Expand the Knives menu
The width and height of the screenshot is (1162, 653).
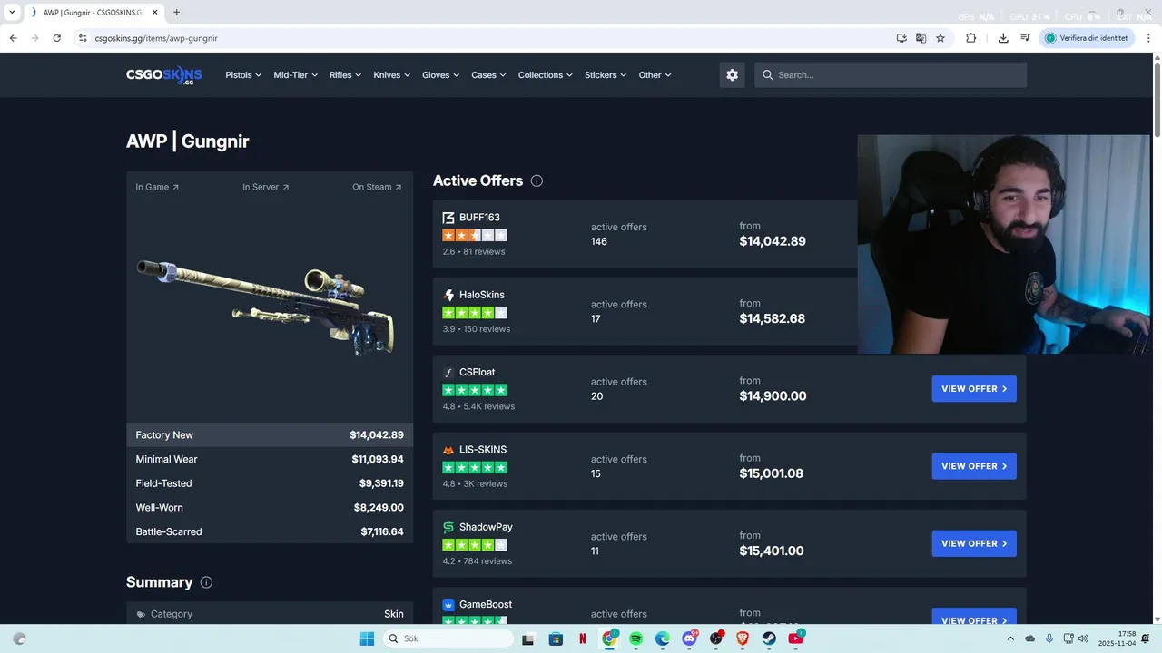392,75
